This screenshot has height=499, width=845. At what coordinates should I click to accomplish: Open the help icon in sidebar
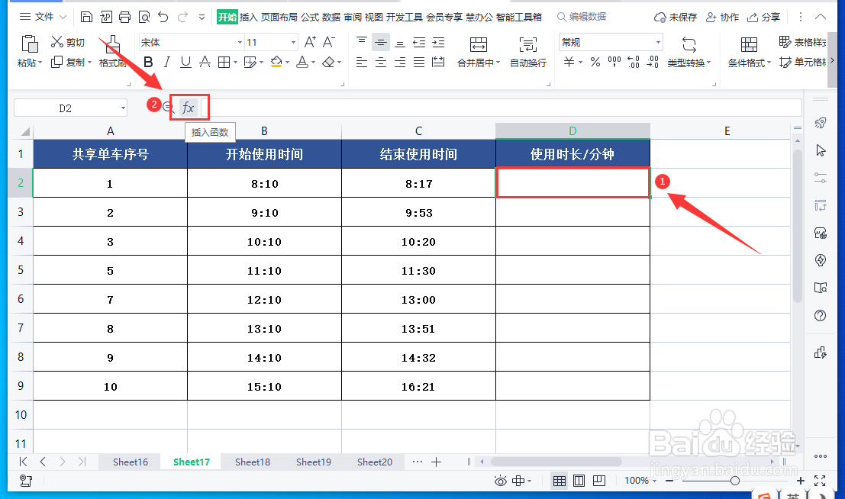click(x=821, y=316)
